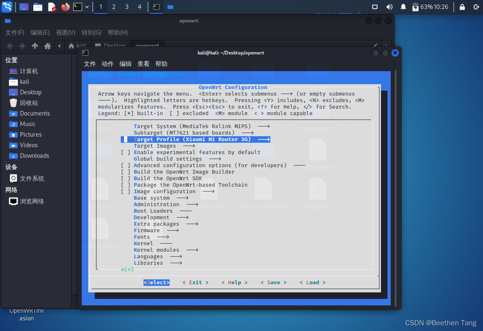Click the <Select> button
Image resolution: width=483 pixels, height=331 pixels.
click(x=157, y=283)
